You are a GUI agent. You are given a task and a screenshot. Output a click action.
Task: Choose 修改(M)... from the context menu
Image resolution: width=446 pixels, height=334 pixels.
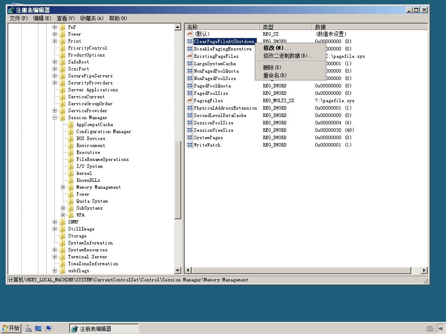point(290,48)
